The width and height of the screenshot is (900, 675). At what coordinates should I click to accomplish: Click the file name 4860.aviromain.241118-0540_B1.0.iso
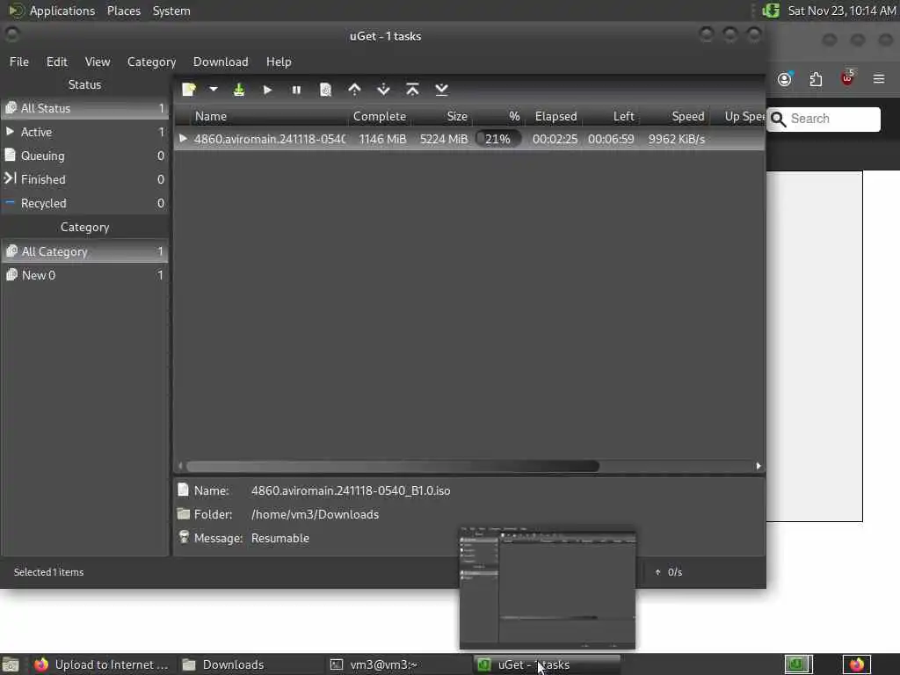click(351, 490)
